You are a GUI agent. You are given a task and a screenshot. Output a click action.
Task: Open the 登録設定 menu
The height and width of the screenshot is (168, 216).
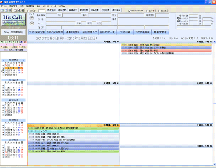coord(30,6)
